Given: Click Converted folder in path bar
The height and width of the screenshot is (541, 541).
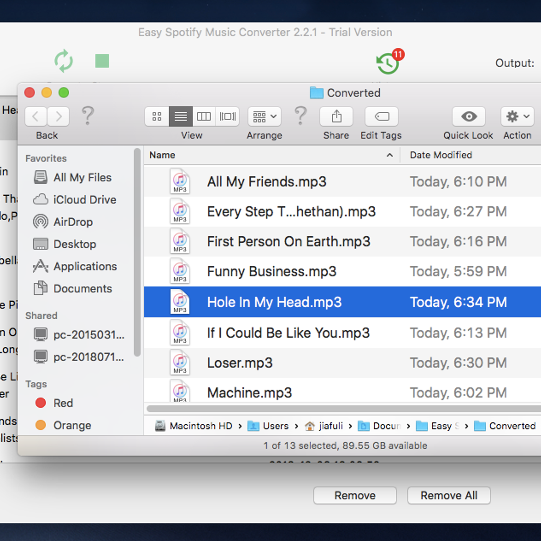Looking at the screenshot, I should coord(505,426).
